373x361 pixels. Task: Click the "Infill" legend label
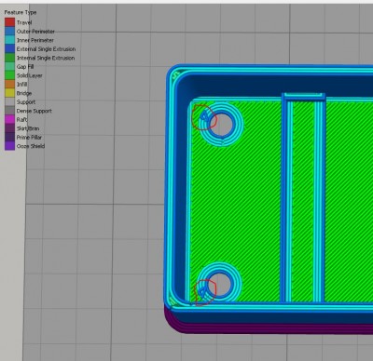point(22,85)
